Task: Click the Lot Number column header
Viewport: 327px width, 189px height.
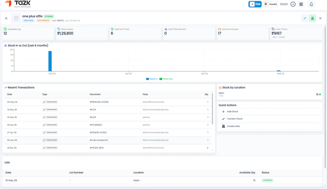Action: 76,173
